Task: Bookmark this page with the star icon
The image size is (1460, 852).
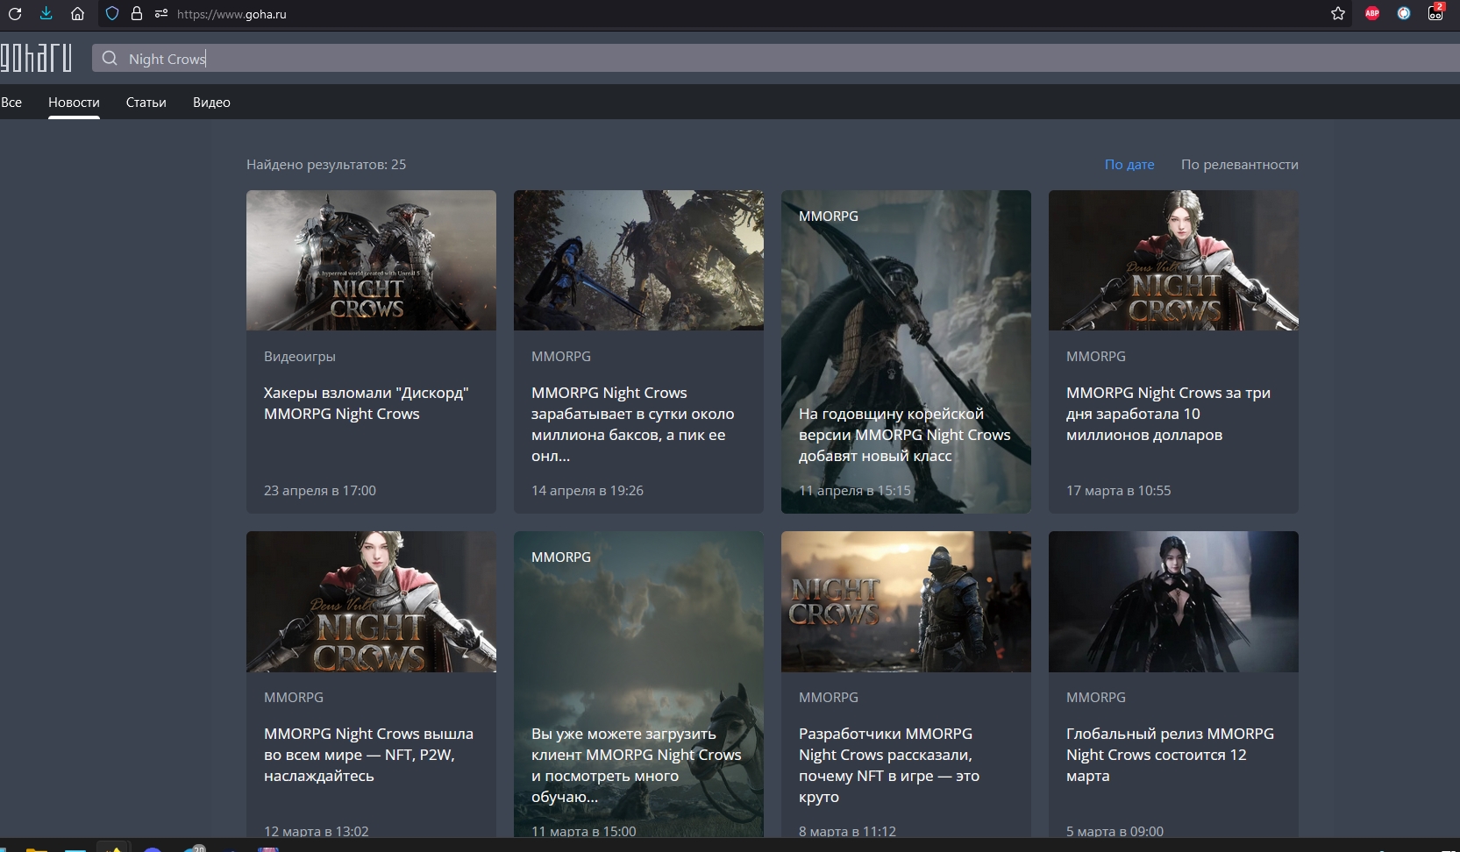Action: click(x=1338, y=14)
